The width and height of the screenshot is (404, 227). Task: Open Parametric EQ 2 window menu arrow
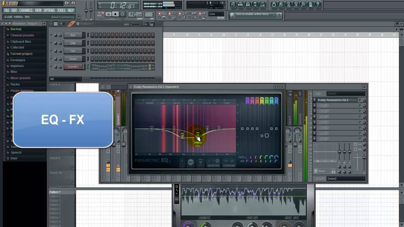[131, 87]
